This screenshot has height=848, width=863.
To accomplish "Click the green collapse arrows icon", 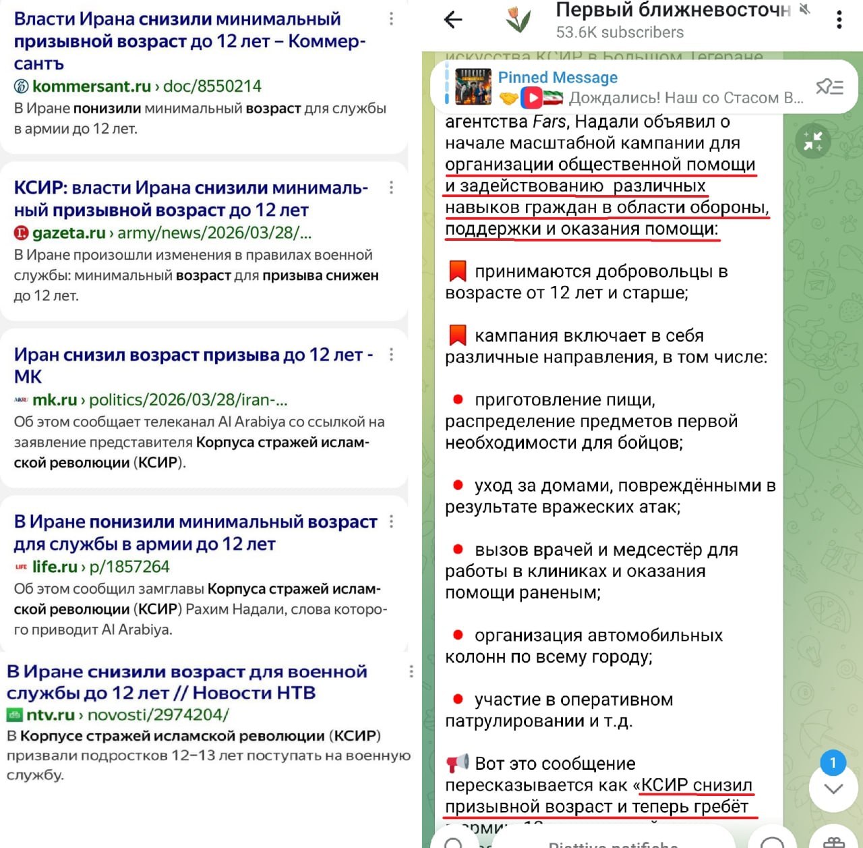I will click(x=812, y=141).
